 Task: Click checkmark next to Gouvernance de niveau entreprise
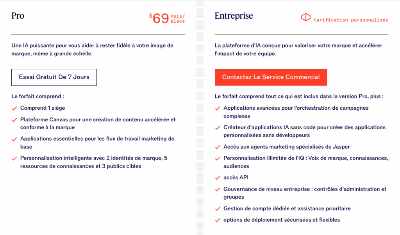coord(218,189)
